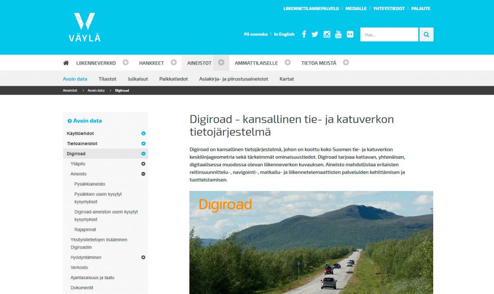Click the Väylä logo
The width and height of the screenshot is (494, 294).
(85, 27)
